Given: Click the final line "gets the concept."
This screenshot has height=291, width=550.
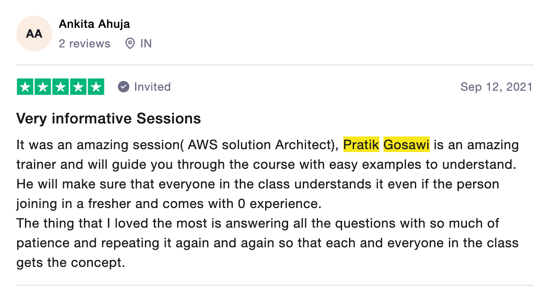Looking at the screenshot, I should coord(70,263).
